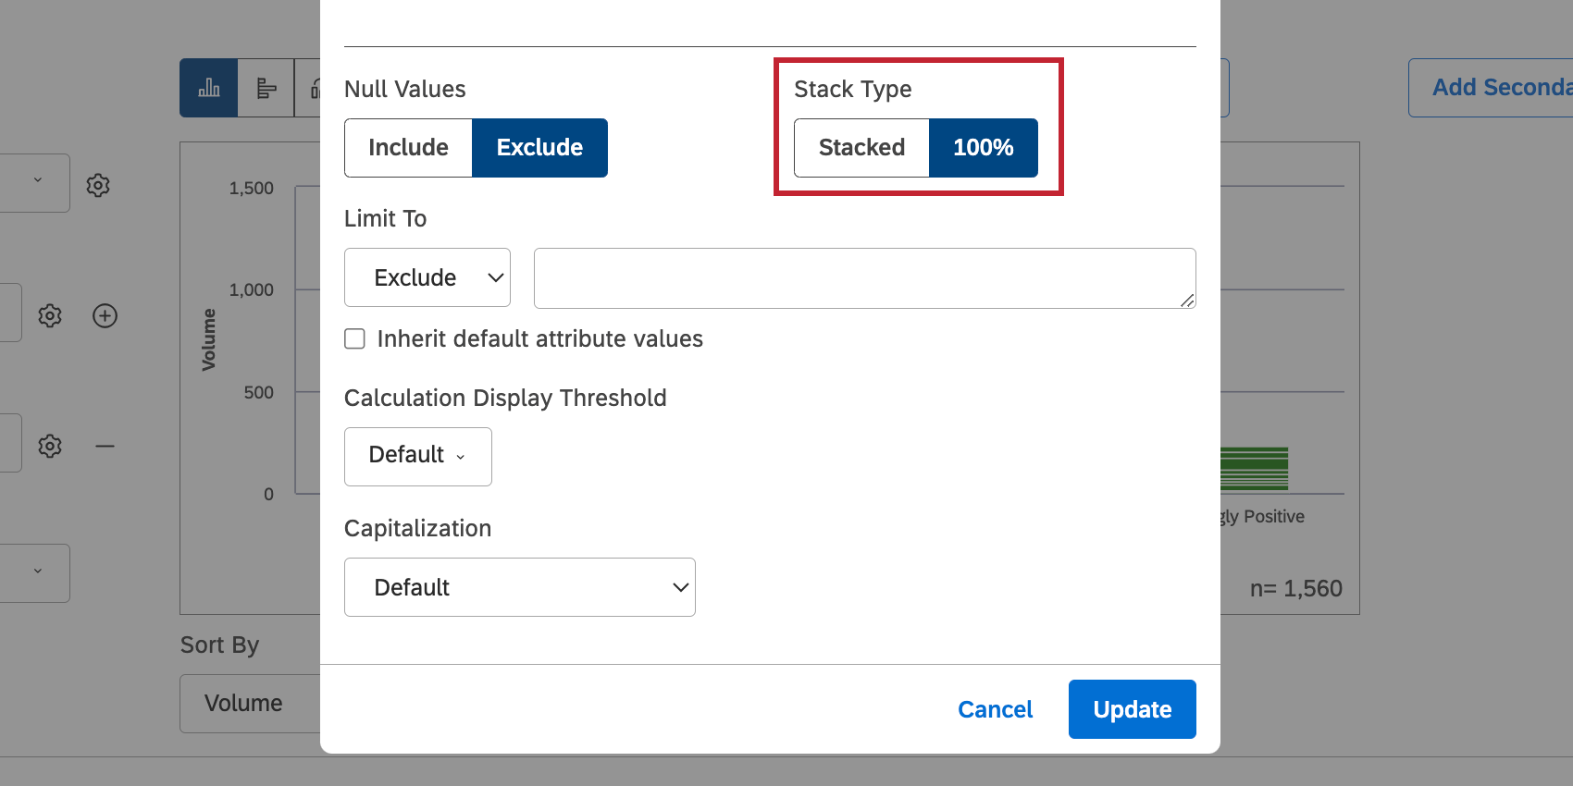Select the vertical bar chart visualization icon
This screenshot has height=786, width=1573.
point(208,88)
